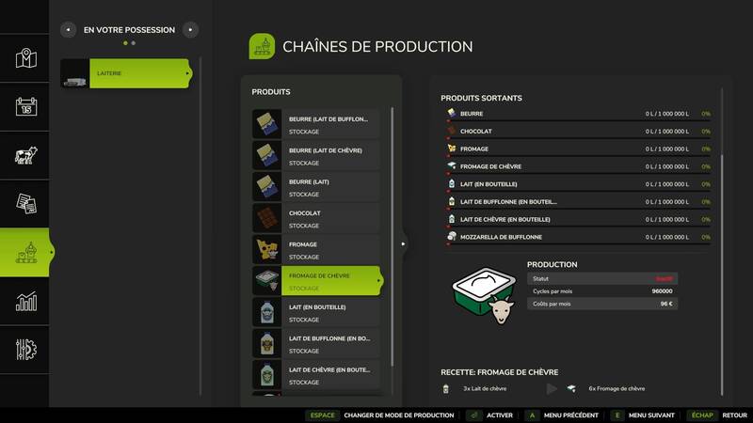Click the products list vertical scrollbar

click(393, 237)
